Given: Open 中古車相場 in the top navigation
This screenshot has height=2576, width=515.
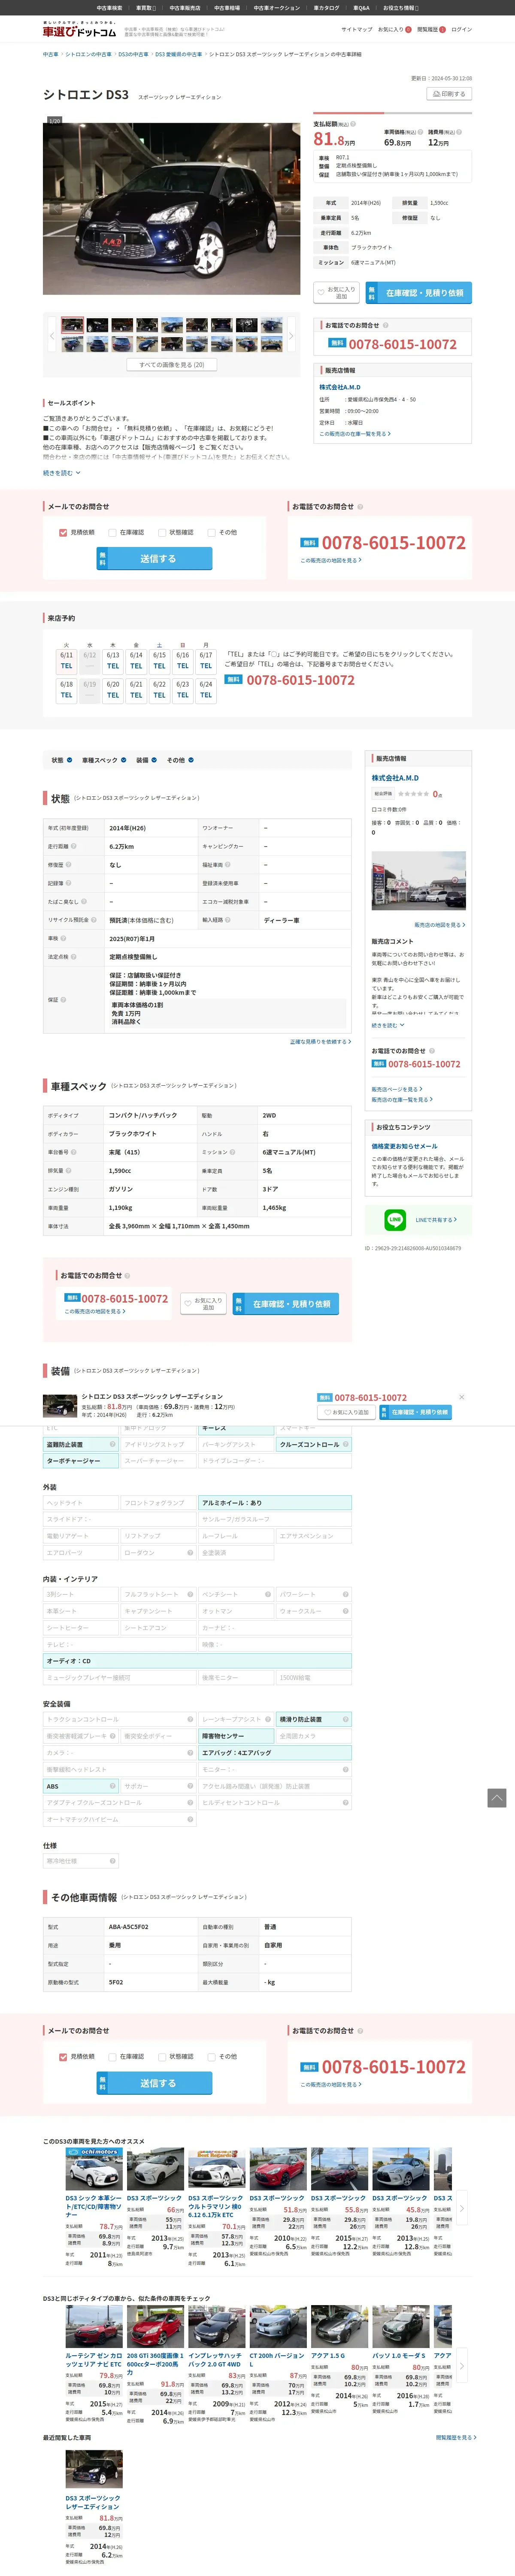Looking at the screenshot, I should coord(226,8).
